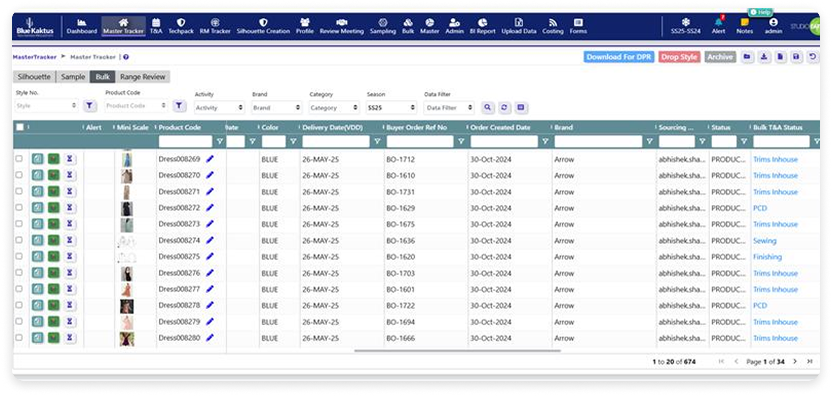The image size is (832, 396).
Task: Check the select-all header checkbox
Action: (20, 127)
